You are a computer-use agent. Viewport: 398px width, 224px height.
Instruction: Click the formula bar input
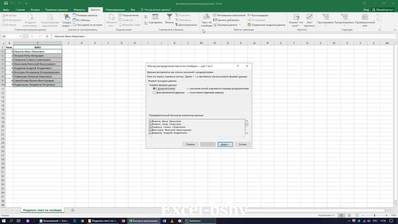(x=222, y=36)
